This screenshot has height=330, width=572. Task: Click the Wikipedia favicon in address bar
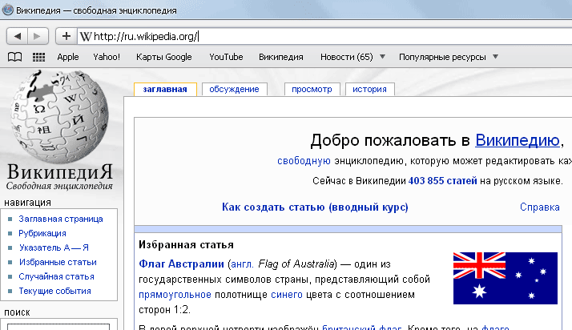coord(86,37)
